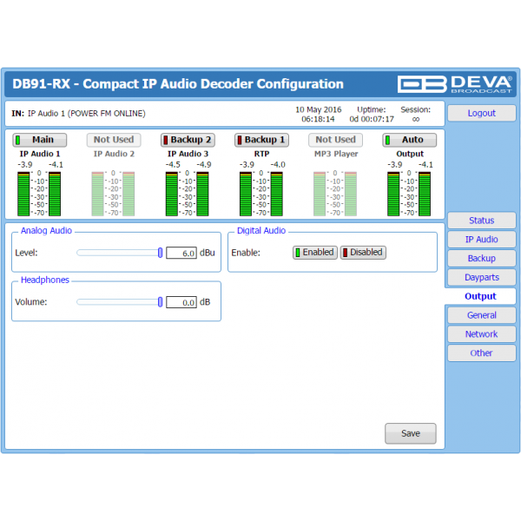521x521 pixels.
Task: Save the output configuration
Action: (x=411, y=433)
